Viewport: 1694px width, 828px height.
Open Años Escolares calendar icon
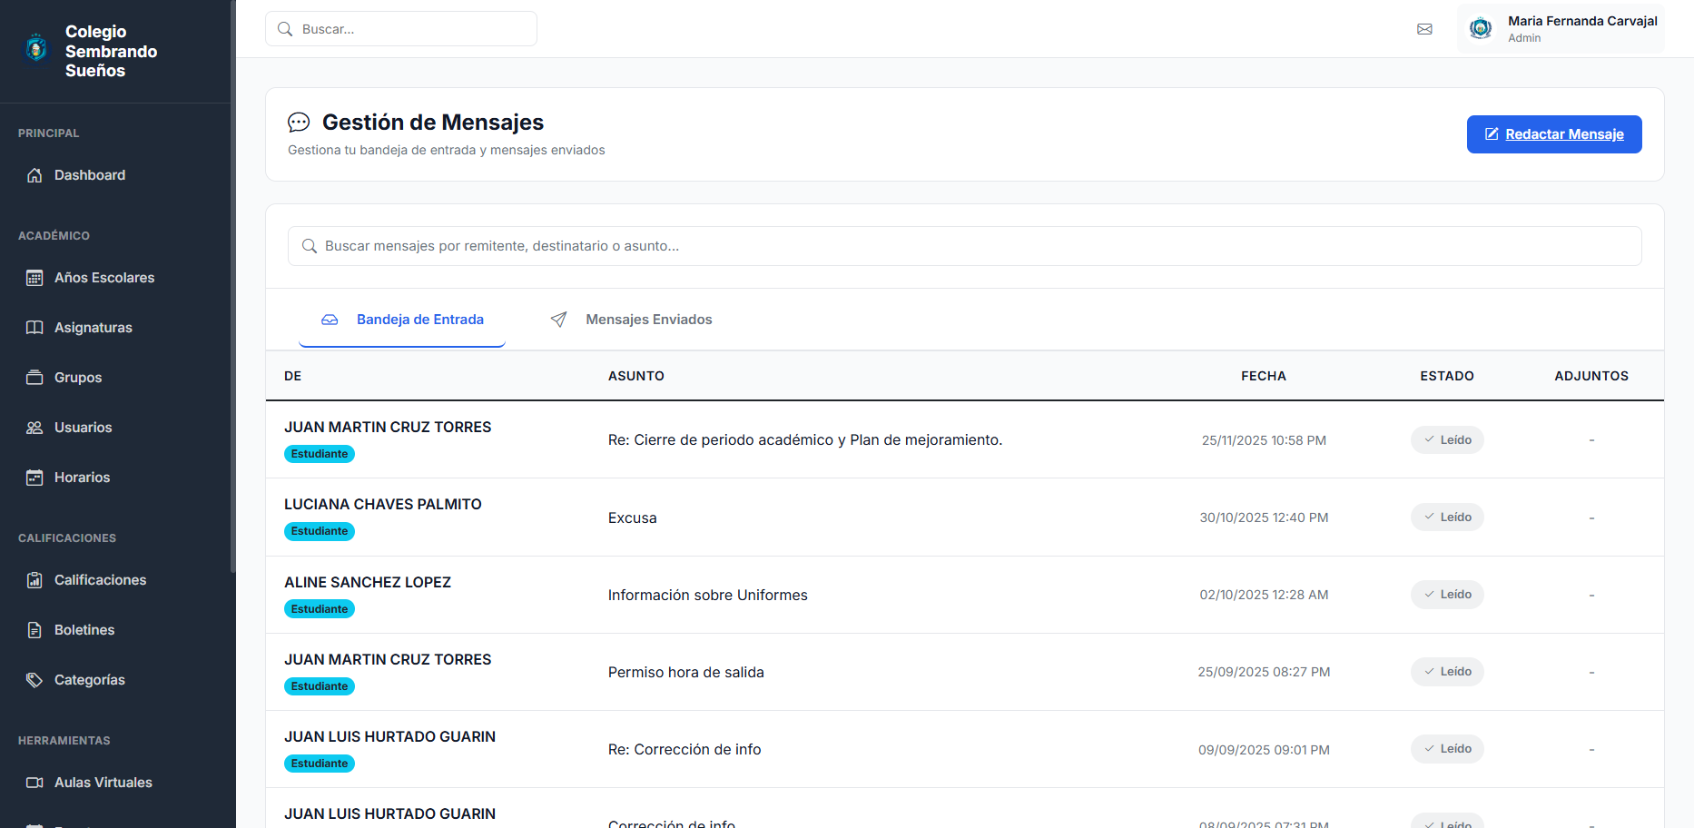34,278
